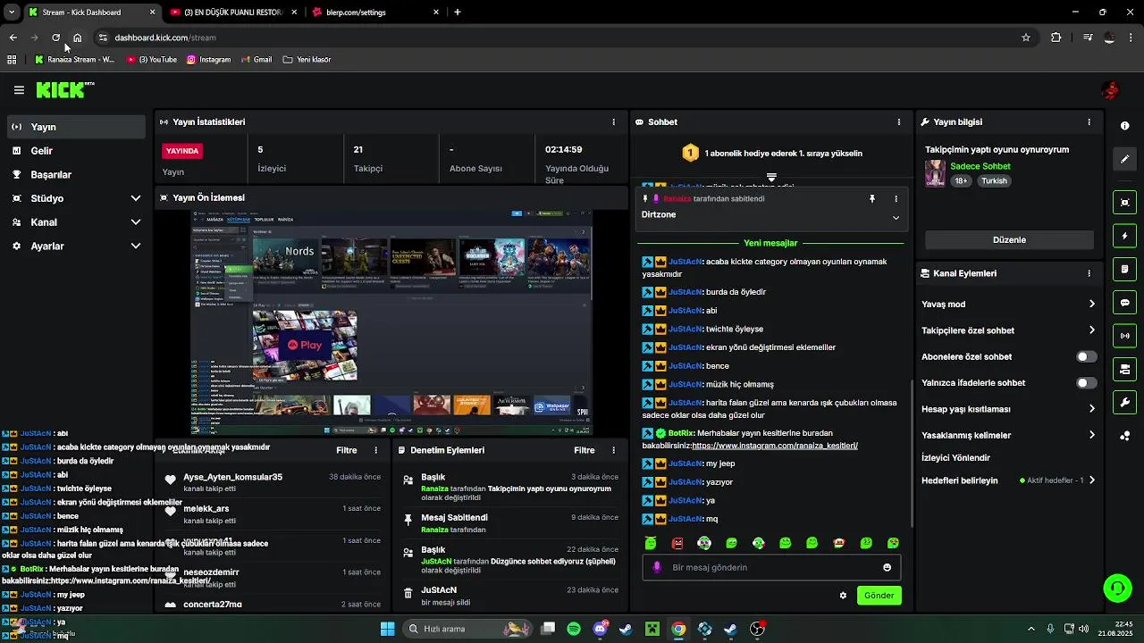Click user avatar at top right
1144x643 pixels.
pyautogui.click(x=1111, y=90)
